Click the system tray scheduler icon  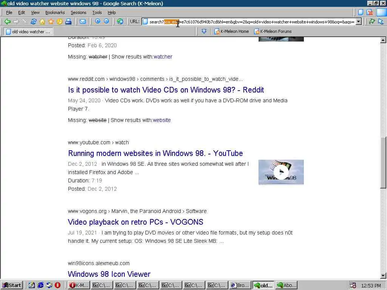[353, 285]
